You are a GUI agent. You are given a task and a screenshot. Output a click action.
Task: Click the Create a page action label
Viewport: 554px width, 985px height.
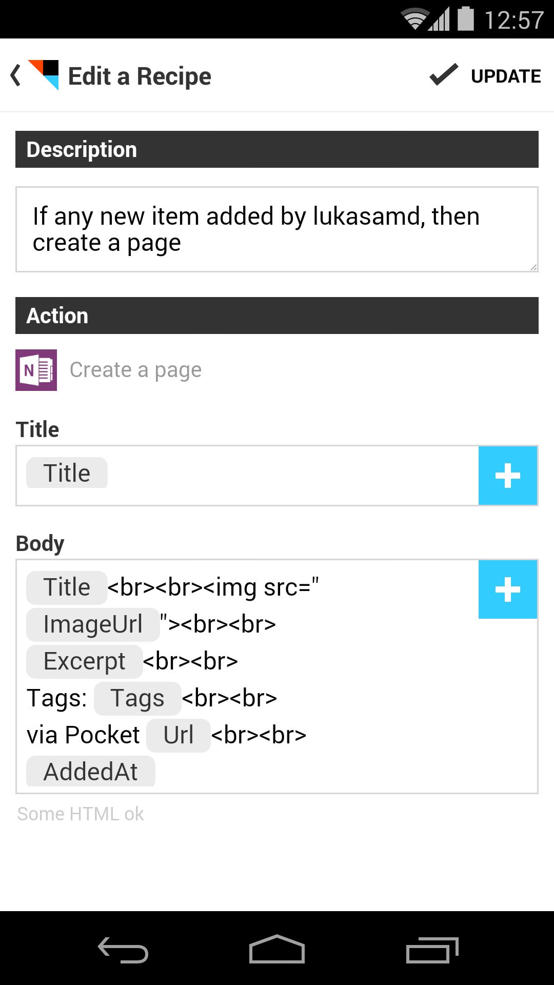[135, 370]
